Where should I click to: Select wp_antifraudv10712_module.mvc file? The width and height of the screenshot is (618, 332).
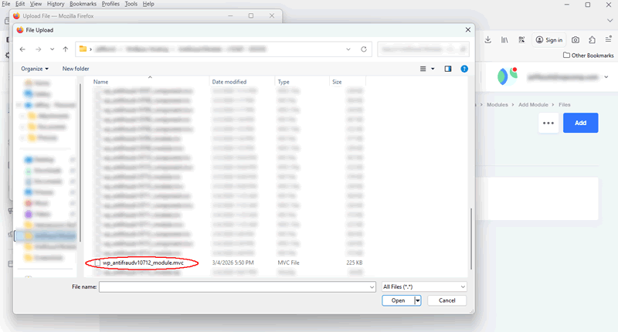point(143,263)
